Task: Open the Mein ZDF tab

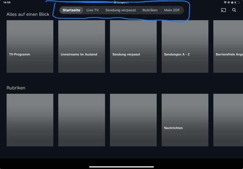Action: point(172,10)
